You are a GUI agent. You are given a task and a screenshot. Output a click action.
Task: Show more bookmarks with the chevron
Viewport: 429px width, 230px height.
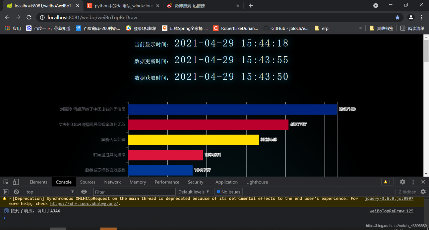(360, 28)
